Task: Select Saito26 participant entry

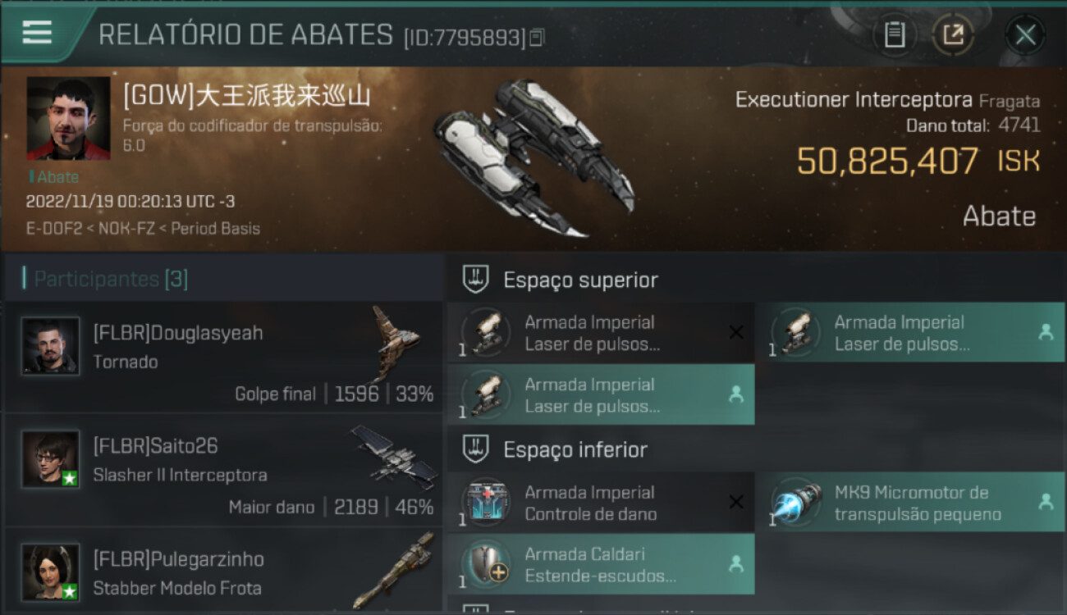Action: pos(223,471)
